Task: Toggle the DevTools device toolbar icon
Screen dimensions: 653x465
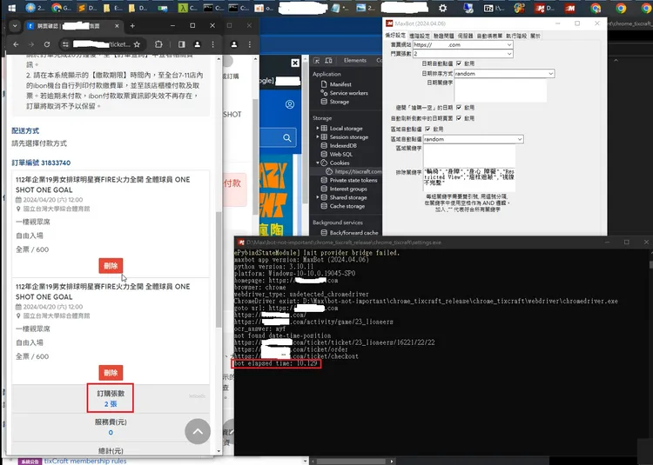Action: point(328,61)
